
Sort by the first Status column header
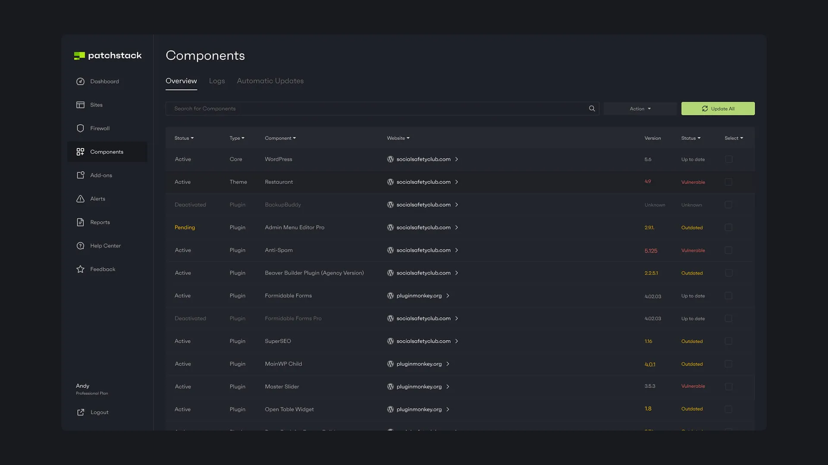[x=184, y=138]
